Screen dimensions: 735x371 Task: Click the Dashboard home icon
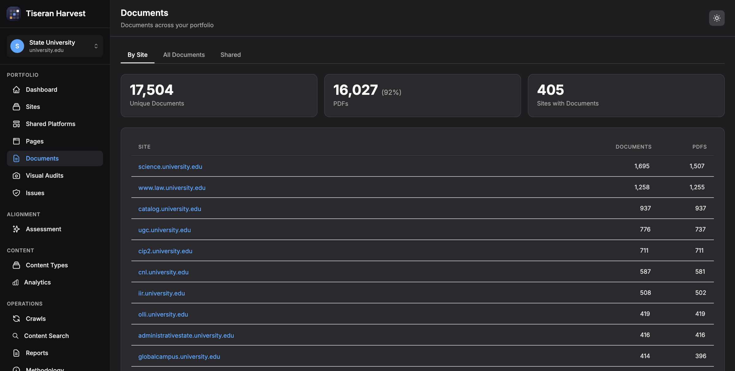tap(17, 90)
